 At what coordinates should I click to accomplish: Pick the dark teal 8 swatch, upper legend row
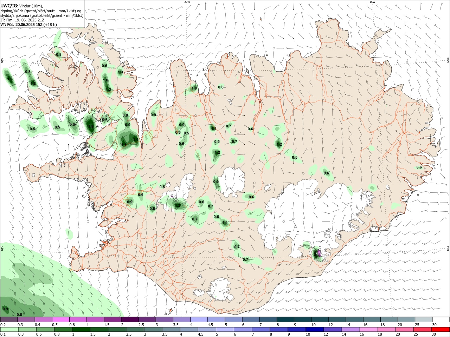point(285,320)
